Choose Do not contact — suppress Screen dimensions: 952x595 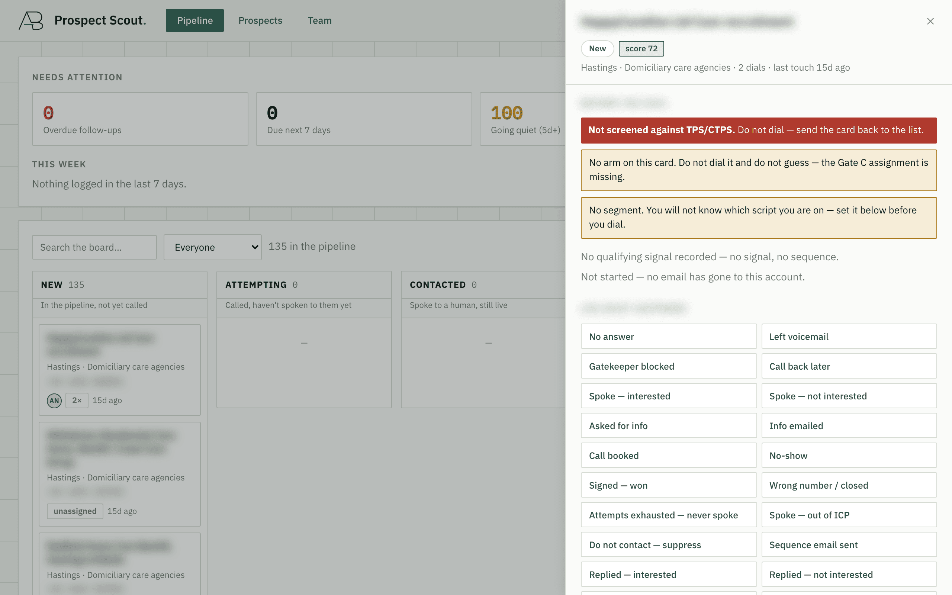click(668, 545)
